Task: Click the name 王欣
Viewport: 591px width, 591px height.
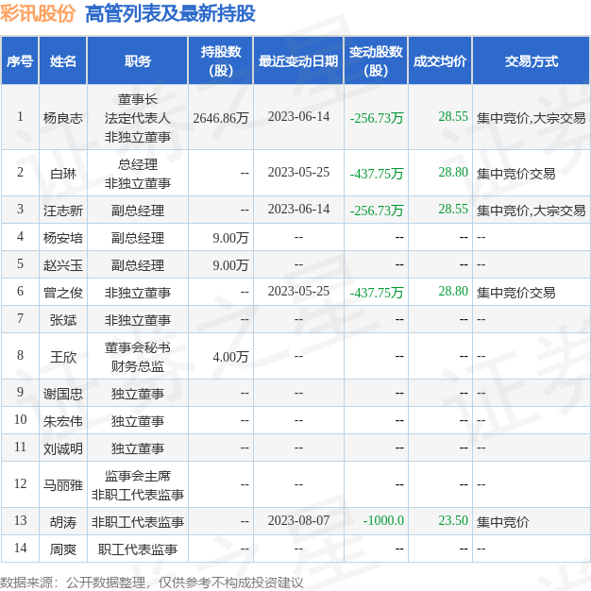Action: coord(63,357)
